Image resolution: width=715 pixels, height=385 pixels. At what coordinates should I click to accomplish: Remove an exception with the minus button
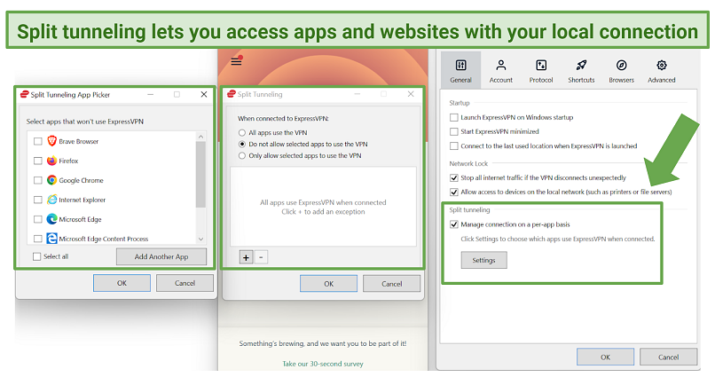(x=261, y=257)
